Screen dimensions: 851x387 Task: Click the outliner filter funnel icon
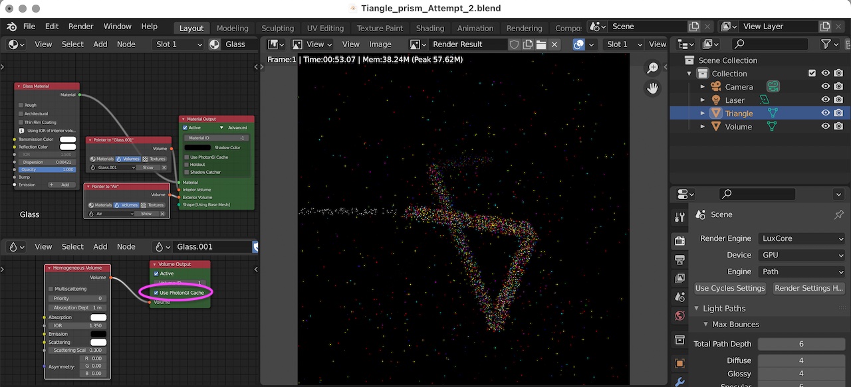click(826, 44)
